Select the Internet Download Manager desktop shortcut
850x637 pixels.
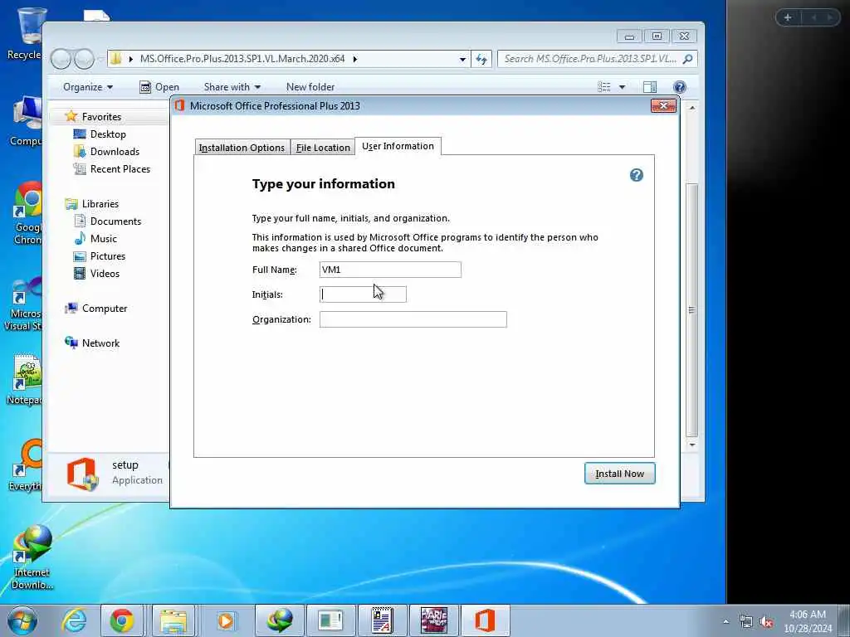tap(32, 558)
